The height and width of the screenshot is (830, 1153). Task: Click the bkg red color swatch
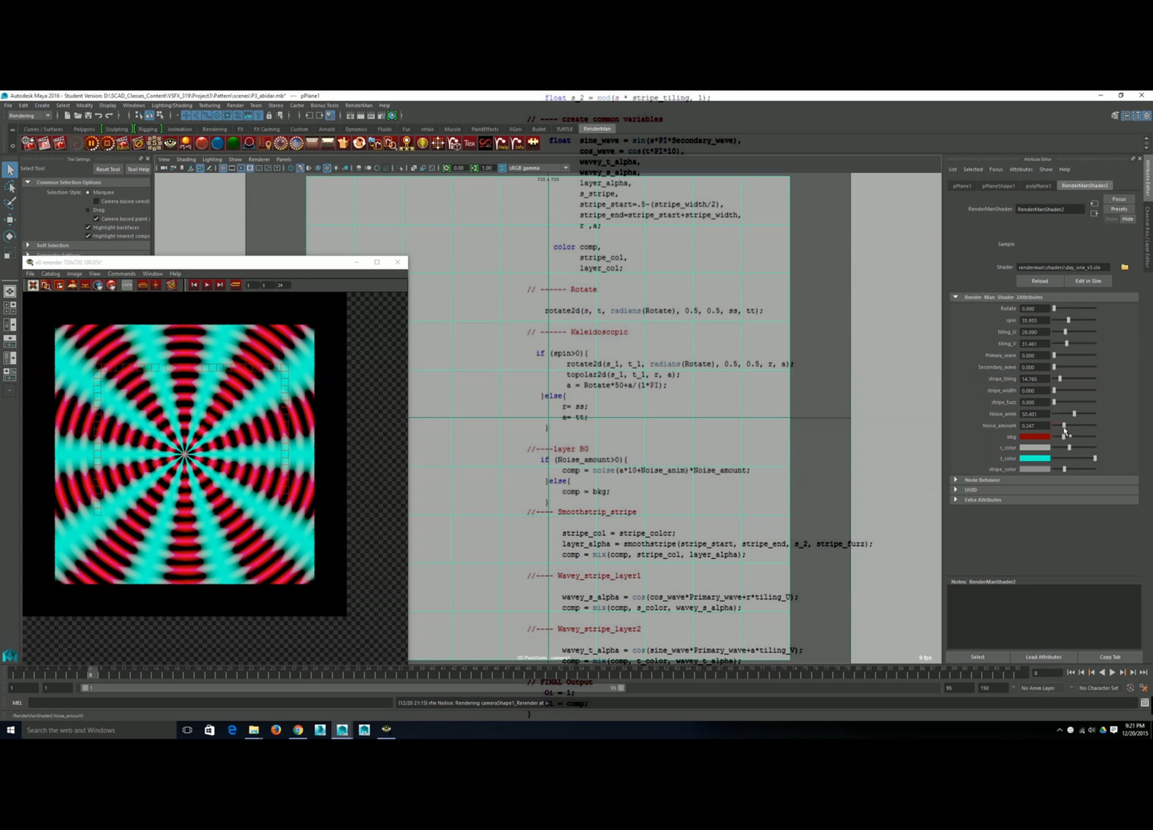(1034, 437)
